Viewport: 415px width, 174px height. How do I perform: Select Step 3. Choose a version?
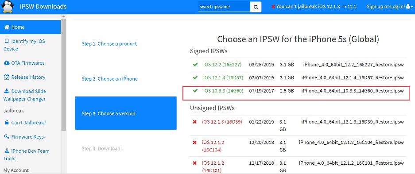pyautogui.click(x=126, y=113)
